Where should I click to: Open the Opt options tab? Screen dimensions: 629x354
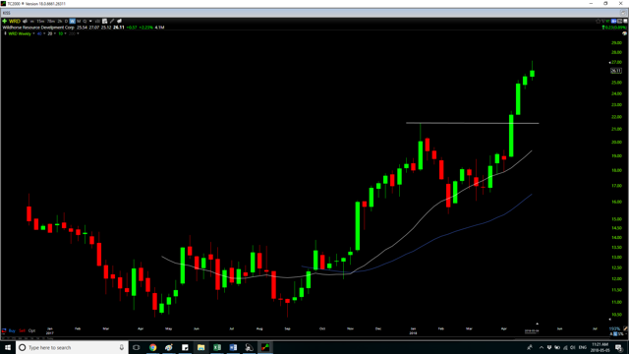(x=31, y=330)
